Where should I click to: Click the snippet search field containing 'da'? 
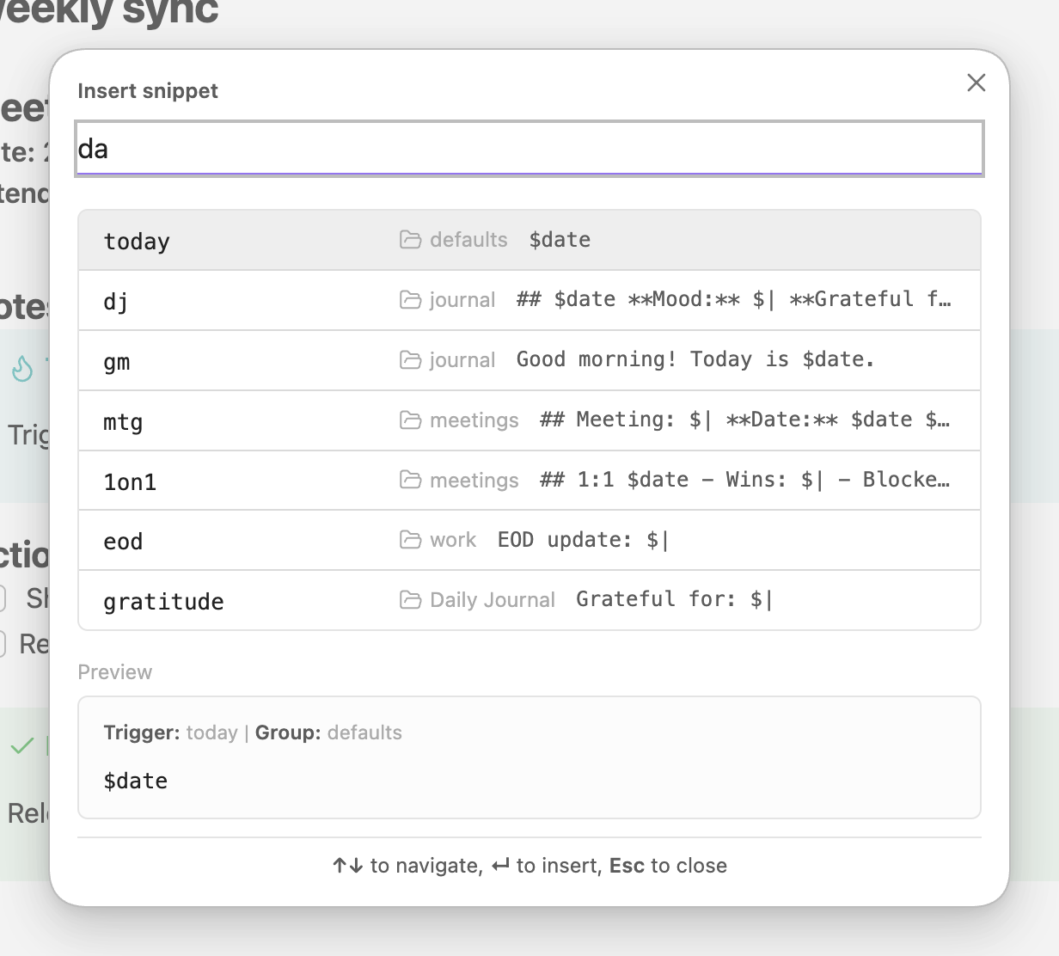pyautogui.click(x=529, y=149)
